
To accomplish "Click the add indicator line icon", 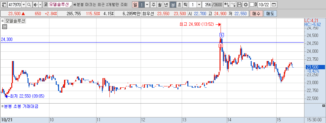I will 233,5.
